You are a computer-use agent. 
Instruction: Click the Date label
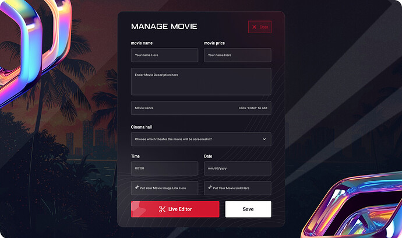[208, 156]
